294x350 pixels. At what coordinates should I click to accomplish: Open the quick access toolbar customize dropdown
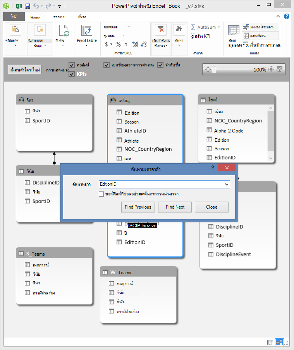point(59,7)
